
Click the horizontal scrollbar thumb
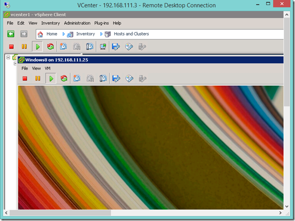(x=60, y=213)
